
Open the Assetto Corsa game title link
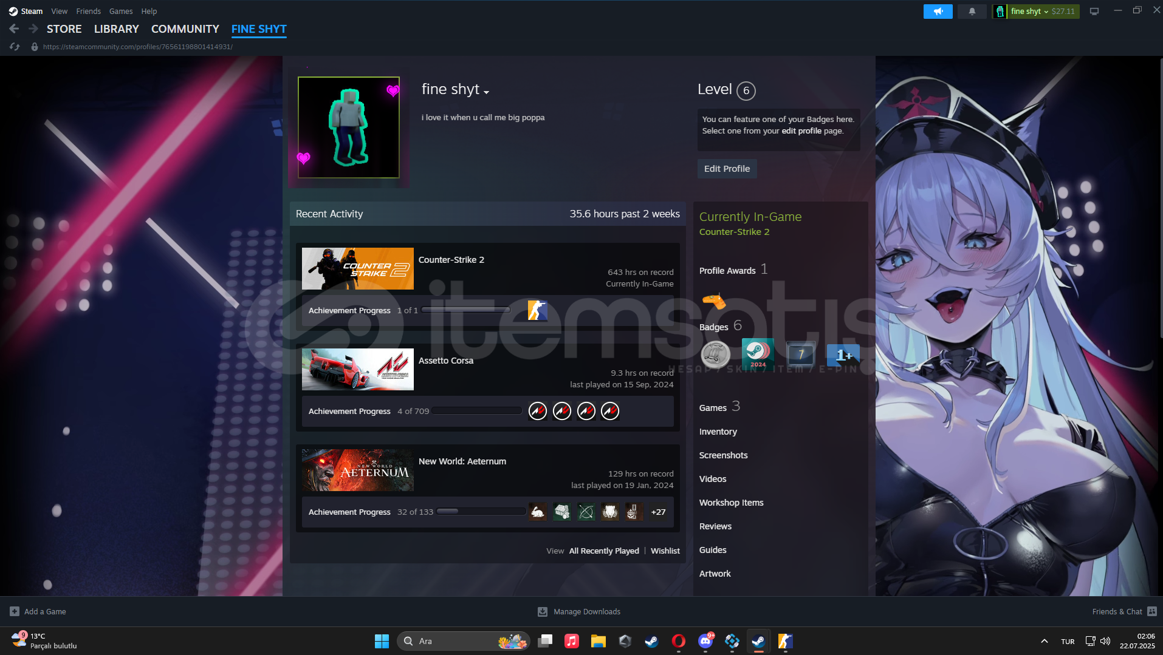(445, 361)
